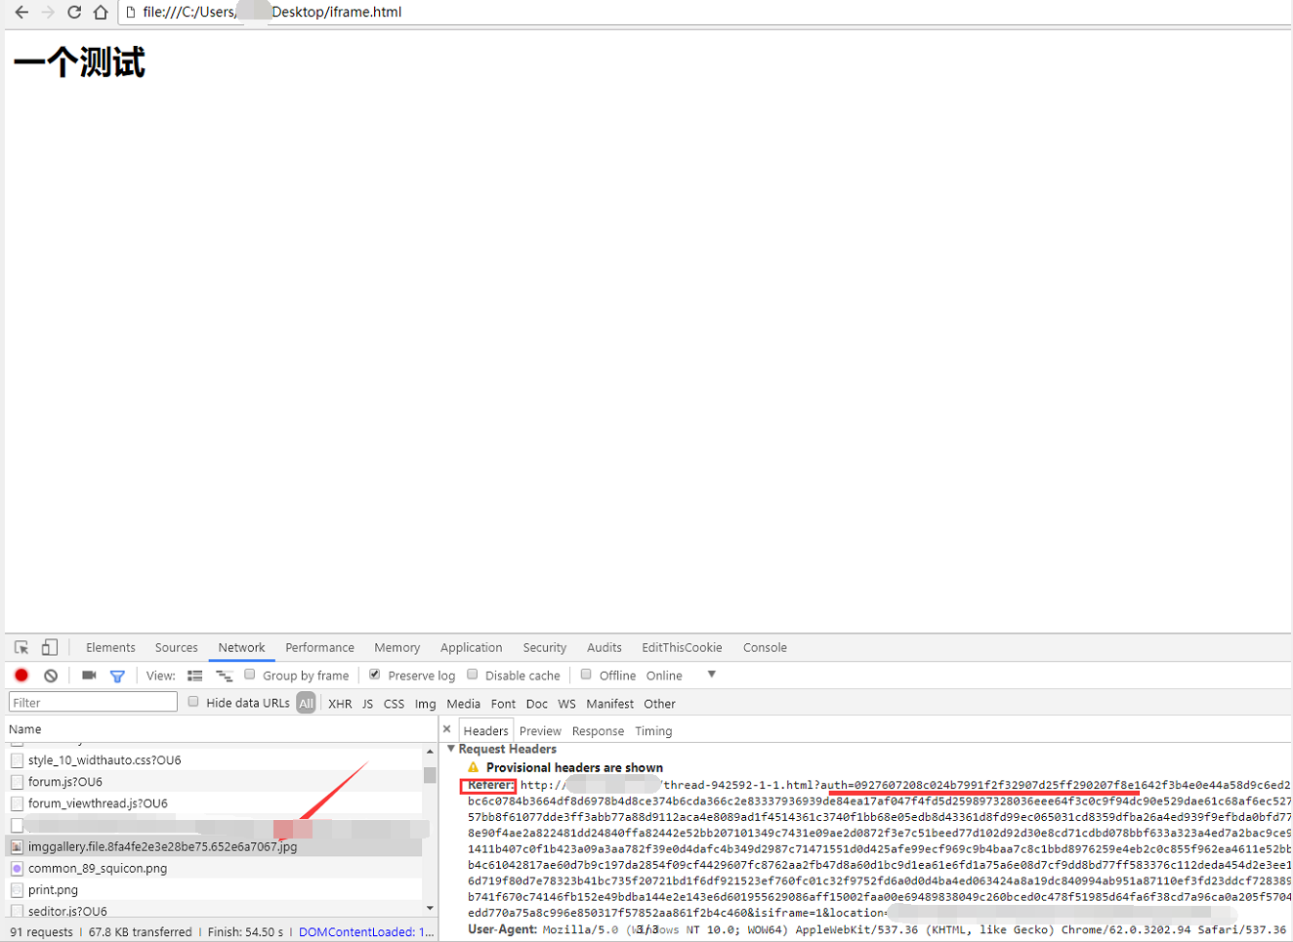Filter requests by Manifest type
The width and height of the screenshot is (1293, 942).
609,704
